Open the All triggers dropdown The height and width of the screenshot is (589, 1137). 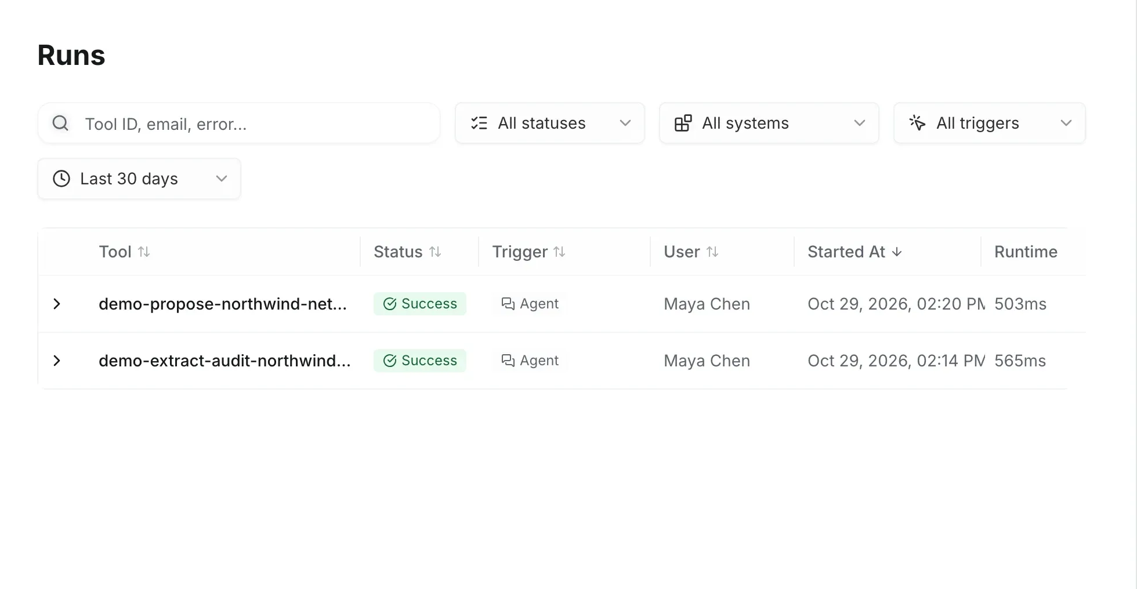990,123
